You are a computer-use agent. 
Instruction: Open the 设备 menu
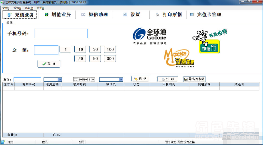(17, 8)
